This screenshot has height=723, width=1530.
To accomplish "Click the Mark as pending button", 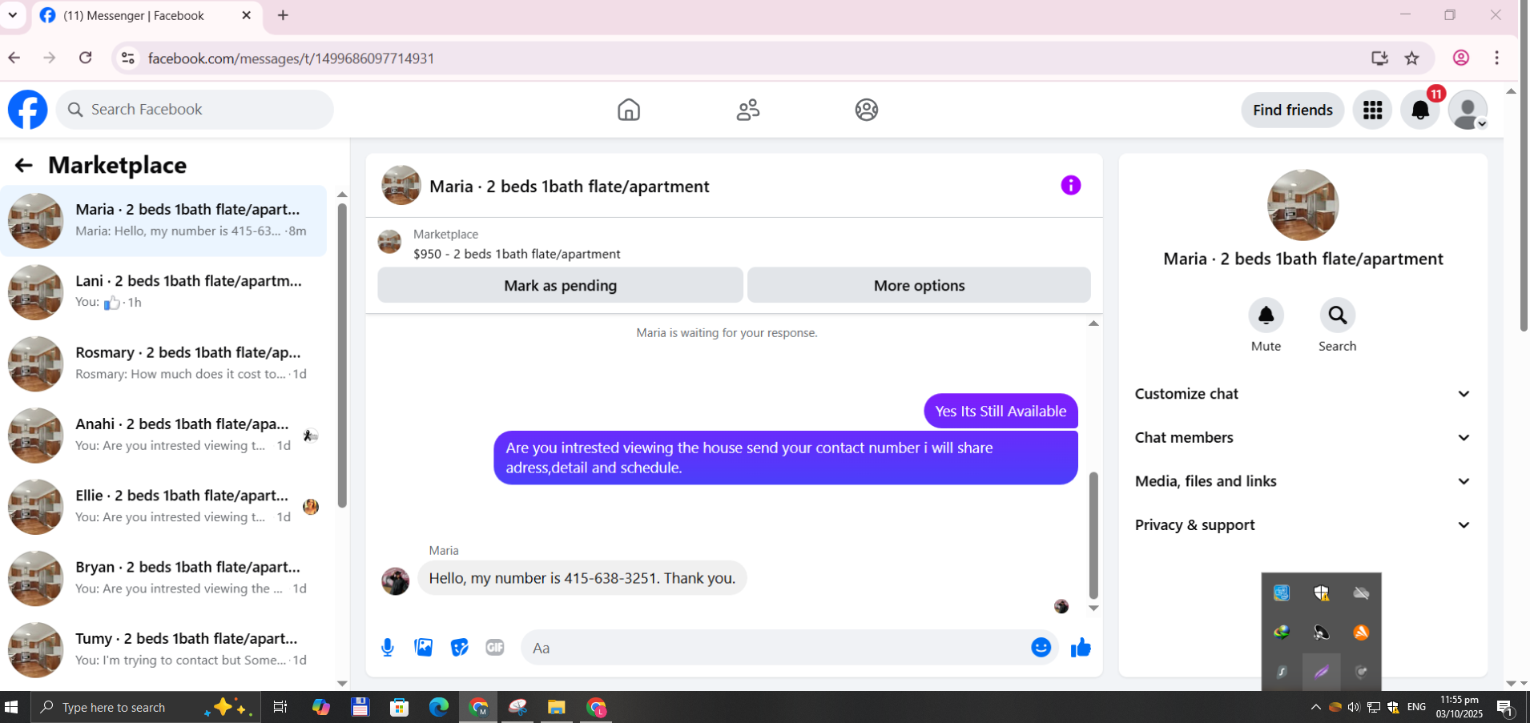I will (x=561, y=285).
